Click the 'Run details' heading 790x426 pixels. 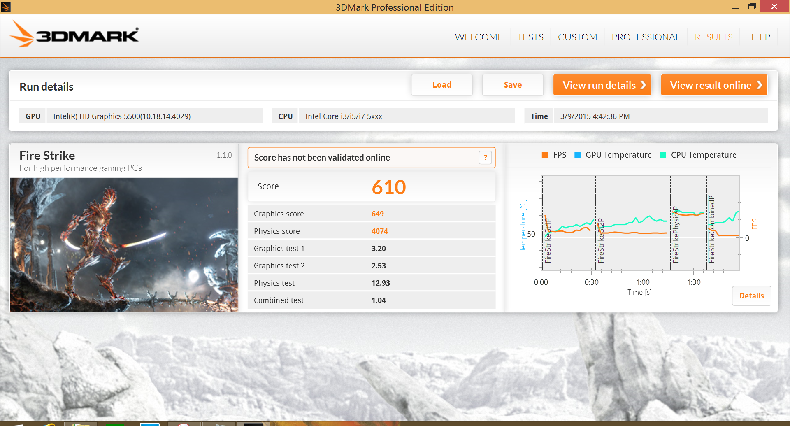tap(46, 87)
